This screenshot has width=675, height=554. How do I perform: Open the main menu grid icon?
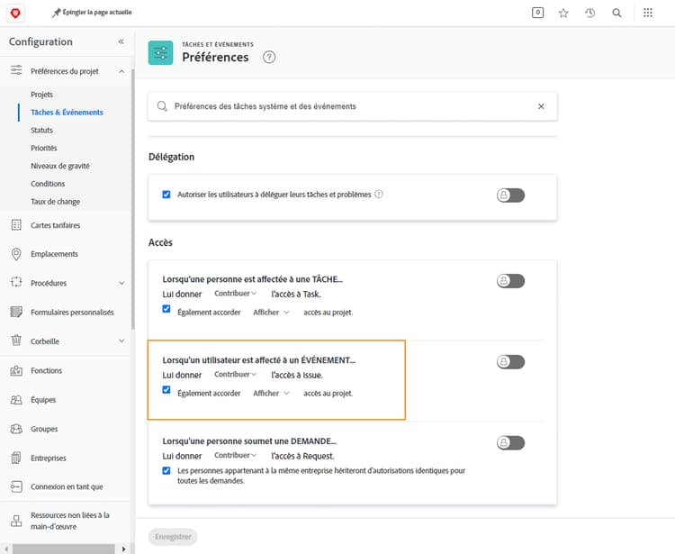click(x=648, y=13)
